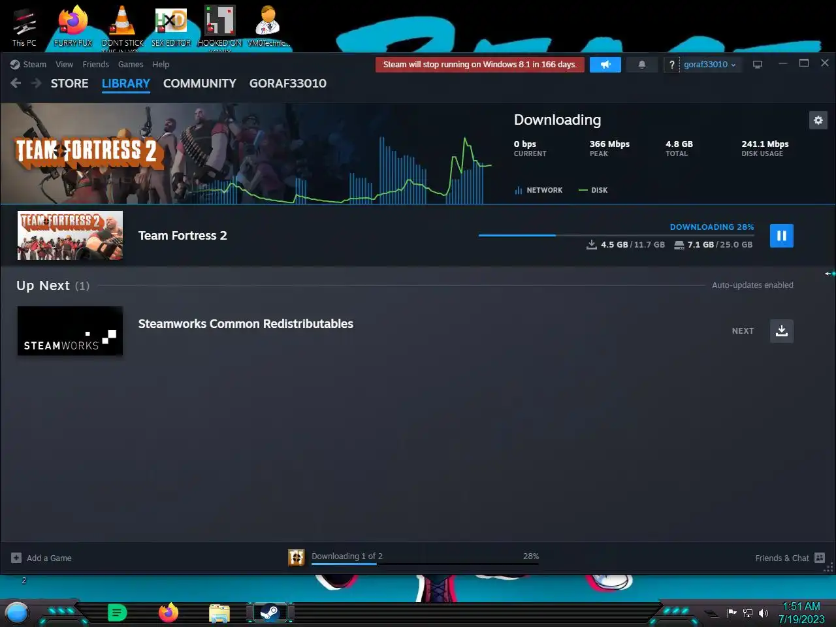Viewport: 836px width, 627px height.
Task: Click the 366 Mbps PEAK statistic
Action: [609, 148]
